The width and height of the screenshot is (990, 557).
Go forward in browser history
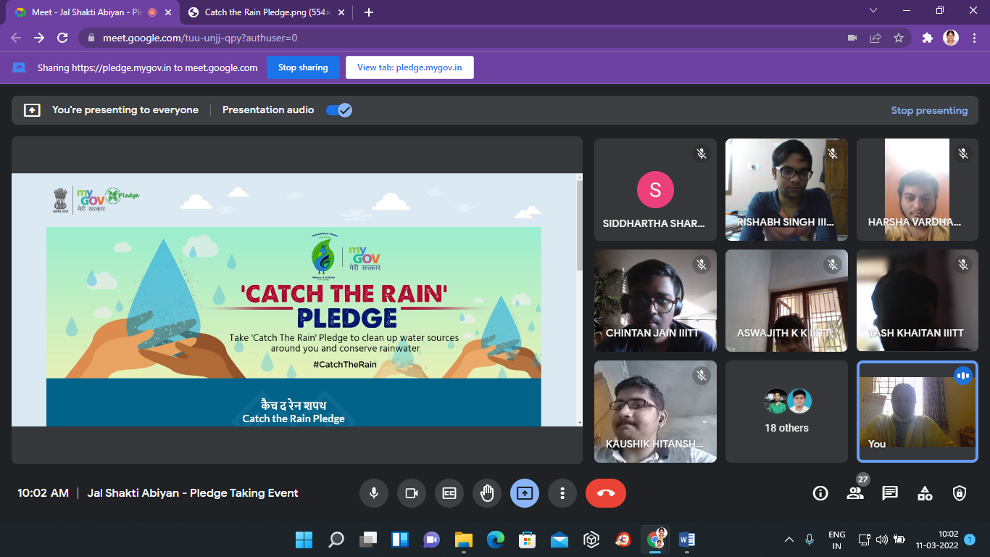click(x=39, y=38)
